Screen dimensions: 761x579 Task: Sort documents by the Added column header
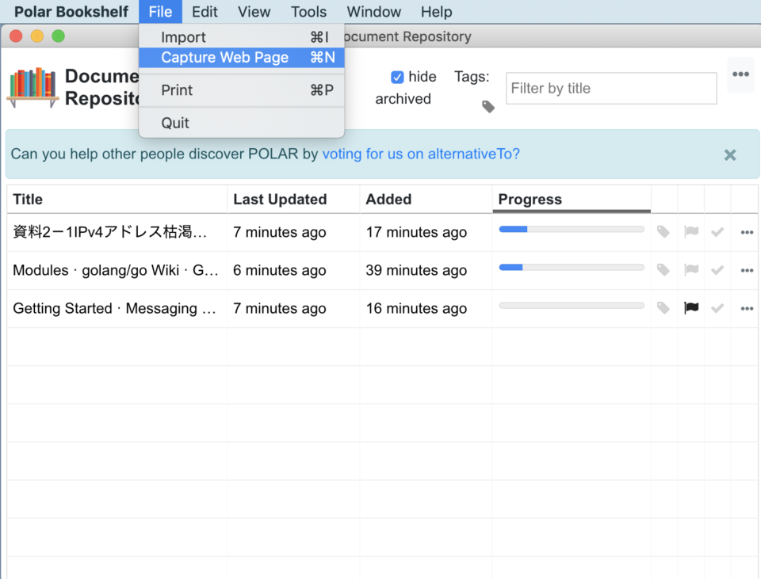click(426, 200)
